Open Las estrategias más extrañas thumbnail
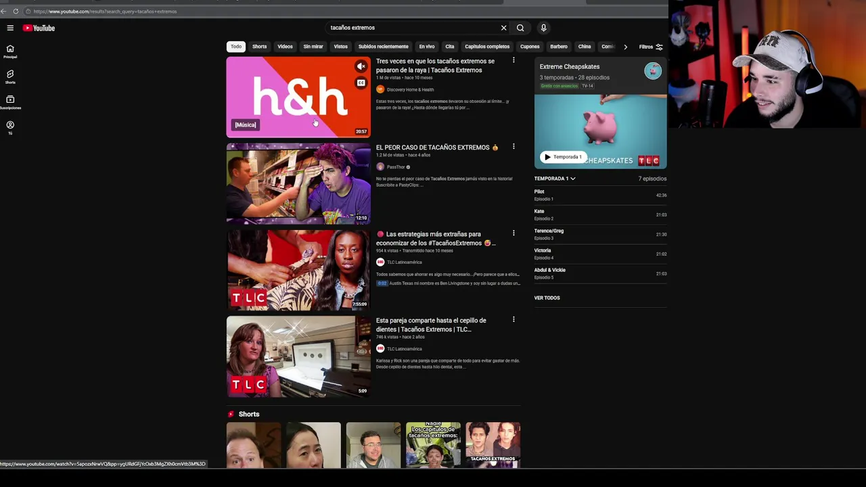This screenshot has width=866, height=487. pyautogui.click(x=298, y=270)
